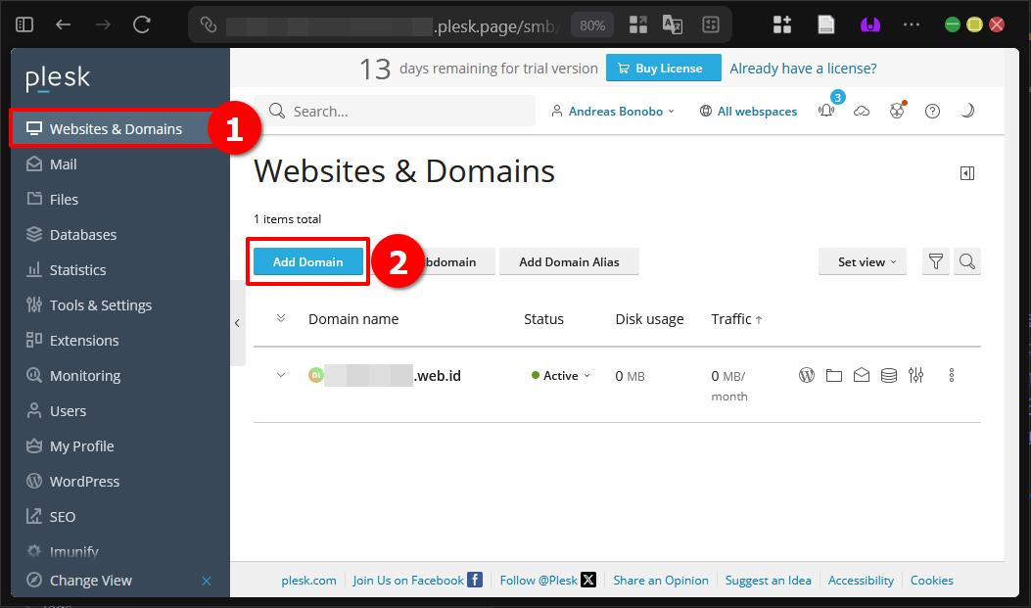Expand the web.id domain row chevron
The height and width of the screenshot is (608, 1031).
(x=281, y=375)
